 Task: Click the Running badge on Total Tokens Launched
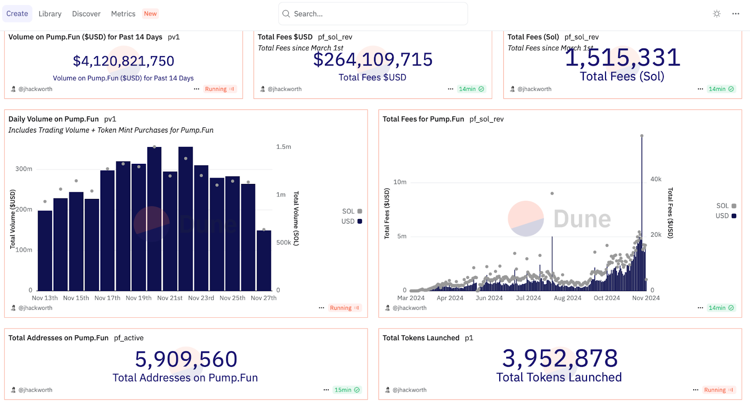(x=718, y=390)
